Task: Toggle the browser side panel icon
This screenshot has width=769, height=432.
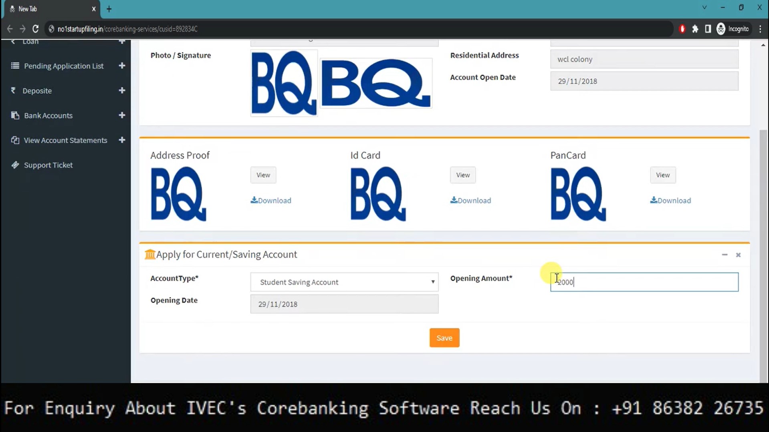Action: coord(708,29)
